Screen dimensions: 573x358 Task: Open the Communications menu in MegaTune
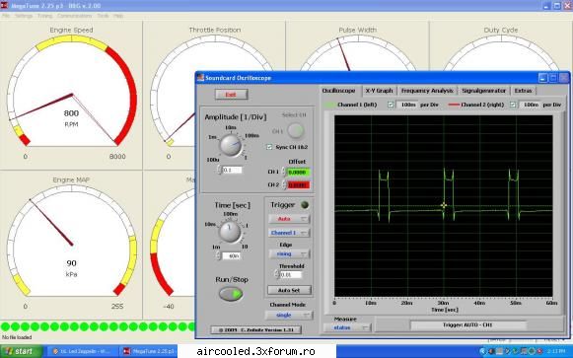tap(75, 16)
